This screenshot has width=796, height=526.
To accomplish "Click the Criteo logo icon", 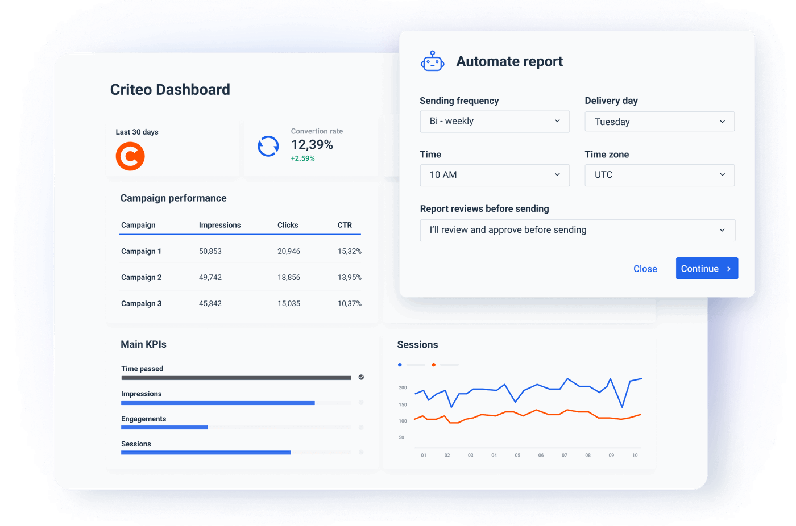I will pyautogui.click(x=130, y=156).
